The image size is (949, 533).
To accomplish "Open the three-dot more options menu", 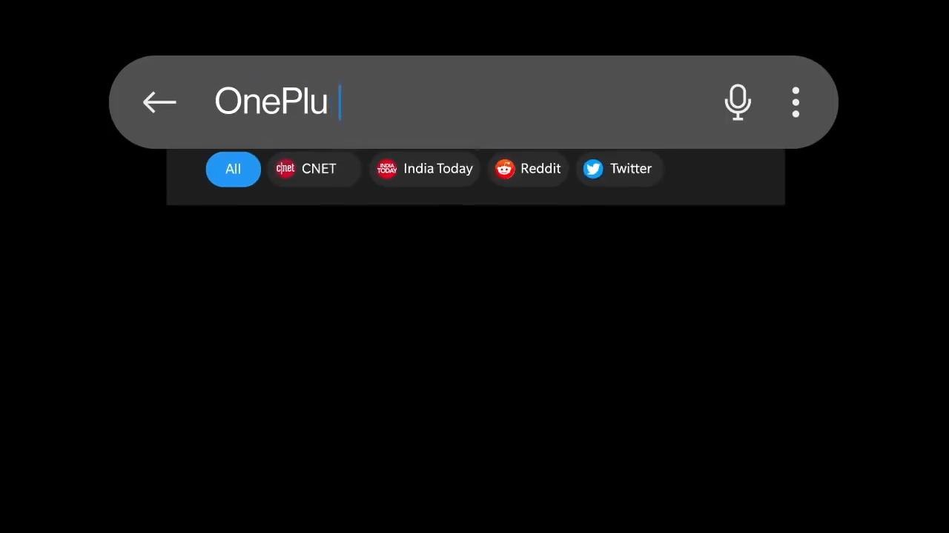I will [x=796, y=102].
